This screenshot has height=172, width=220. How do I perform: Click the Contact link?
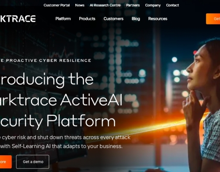click(x=173, y=5)
